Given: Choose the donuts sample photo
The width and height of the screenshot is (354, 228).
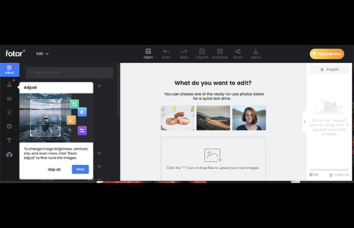Looking at the screenshot, I should 178,118.
